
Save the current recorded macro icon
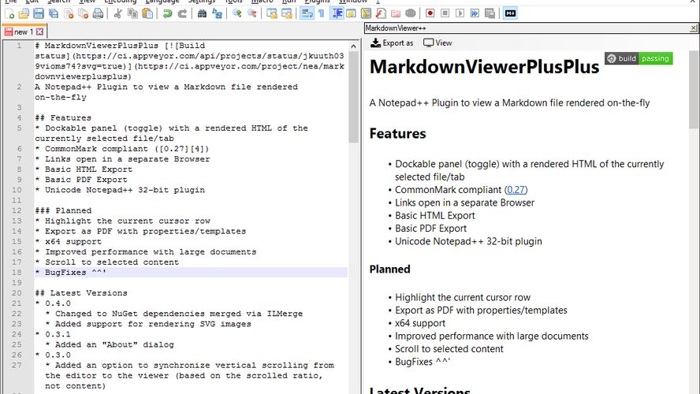(490, 13)
